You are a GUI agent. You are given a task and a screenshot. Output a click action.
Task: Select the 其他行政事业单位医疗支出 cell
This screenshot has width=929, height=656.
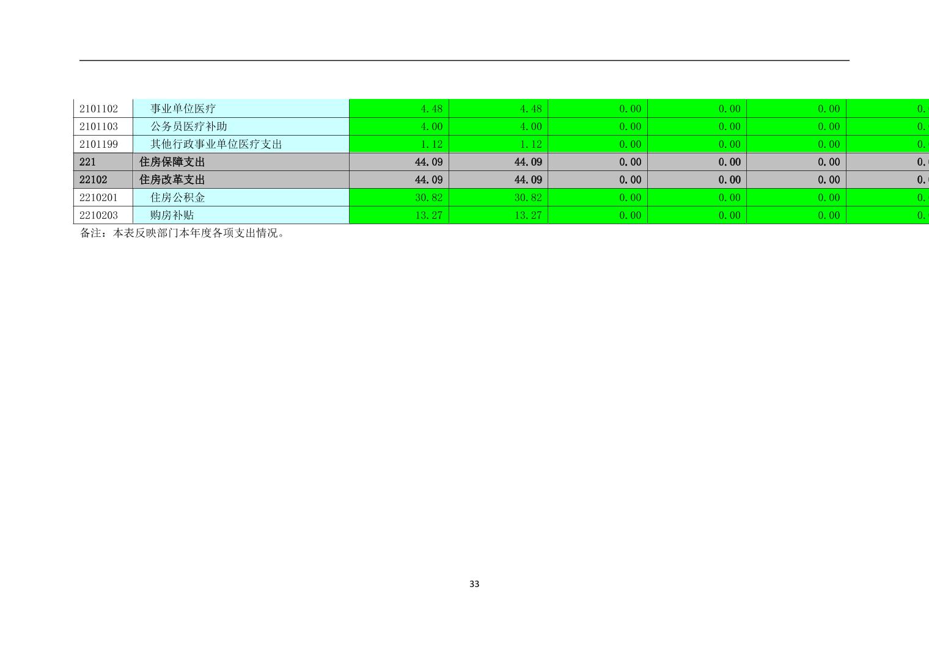(216, 144)
